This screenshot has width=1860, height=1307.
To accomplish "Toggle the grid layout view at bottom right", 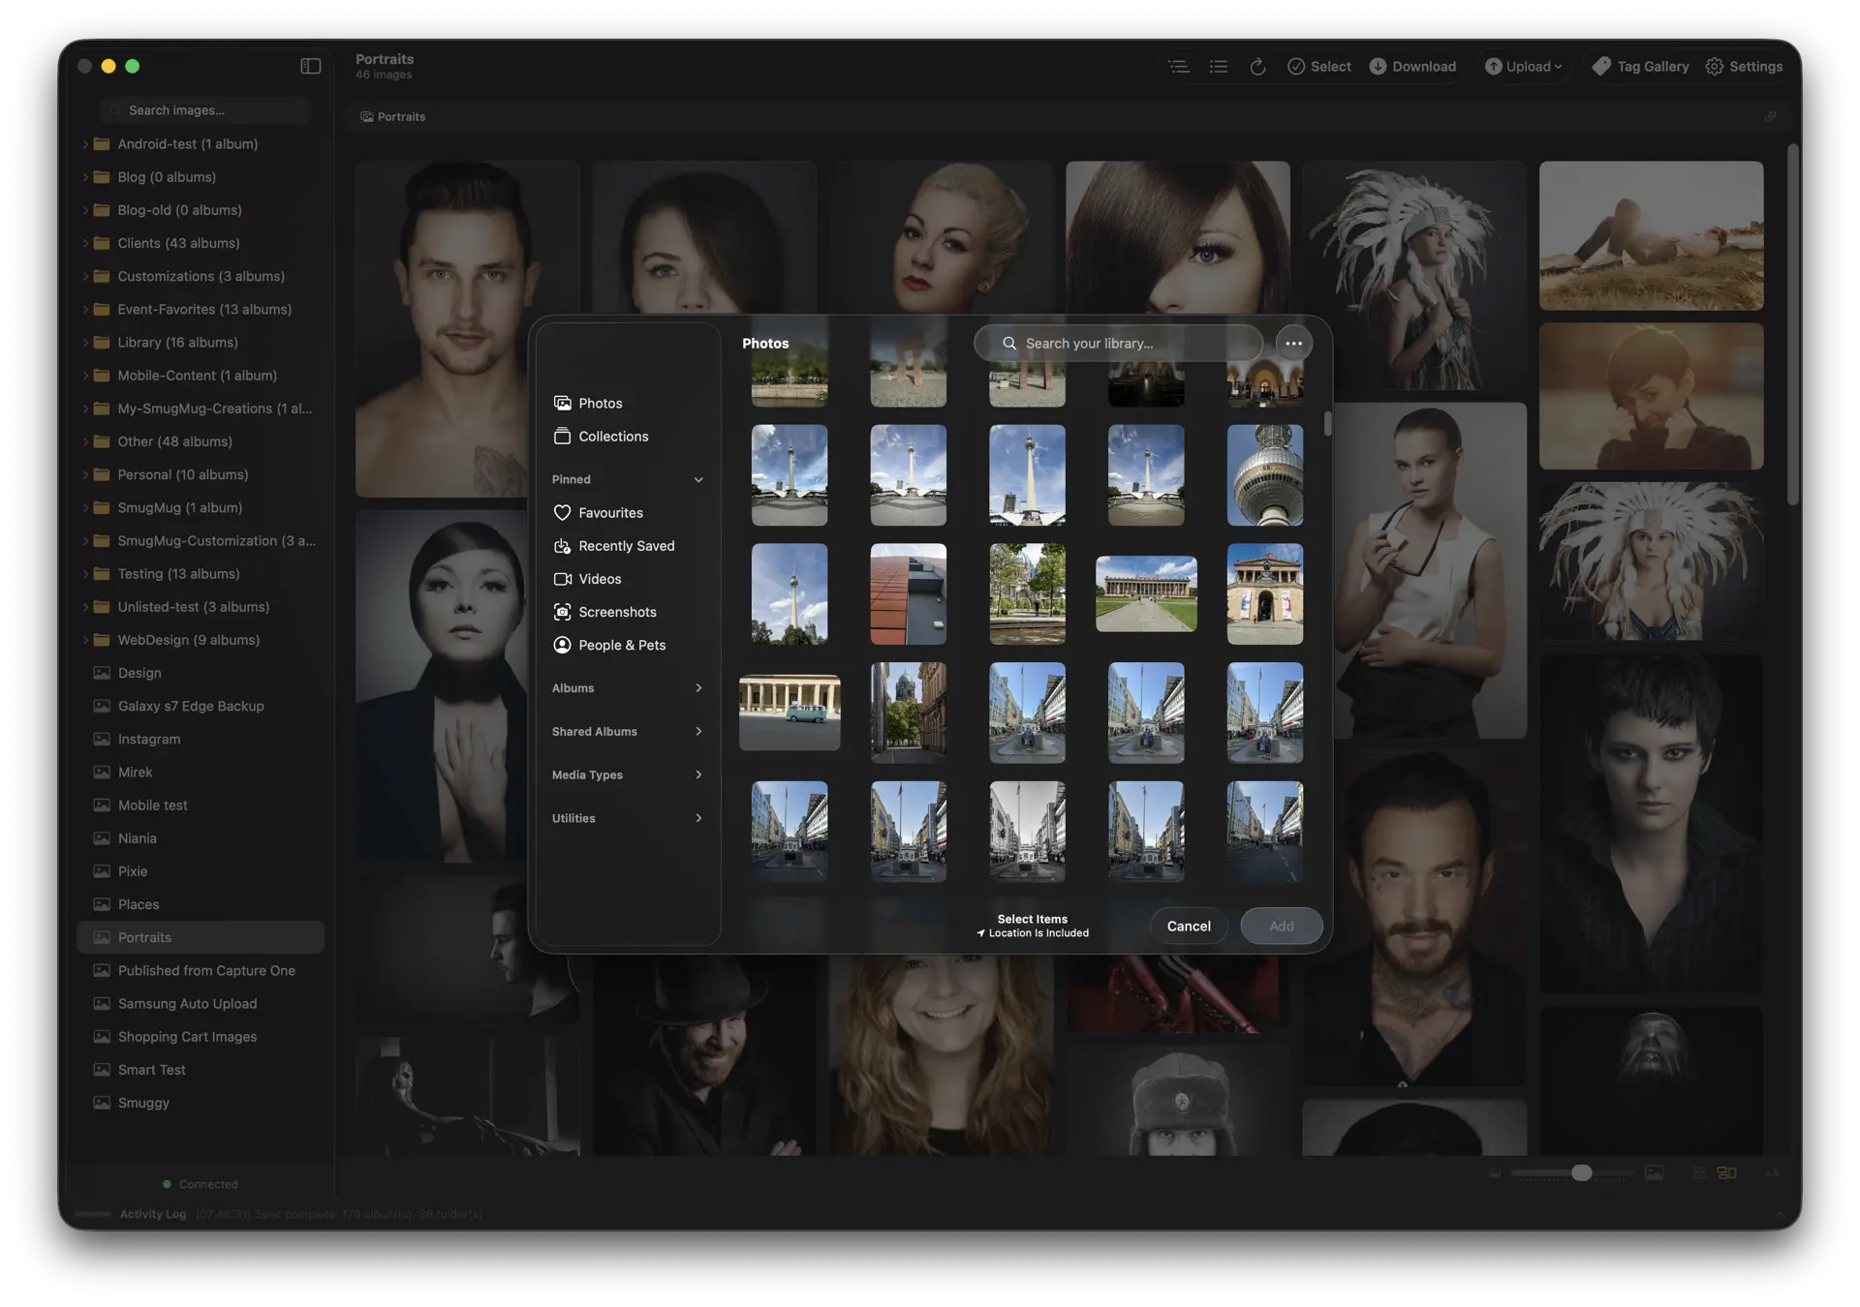I will pyautogui.click(x=1725, y=1171).
